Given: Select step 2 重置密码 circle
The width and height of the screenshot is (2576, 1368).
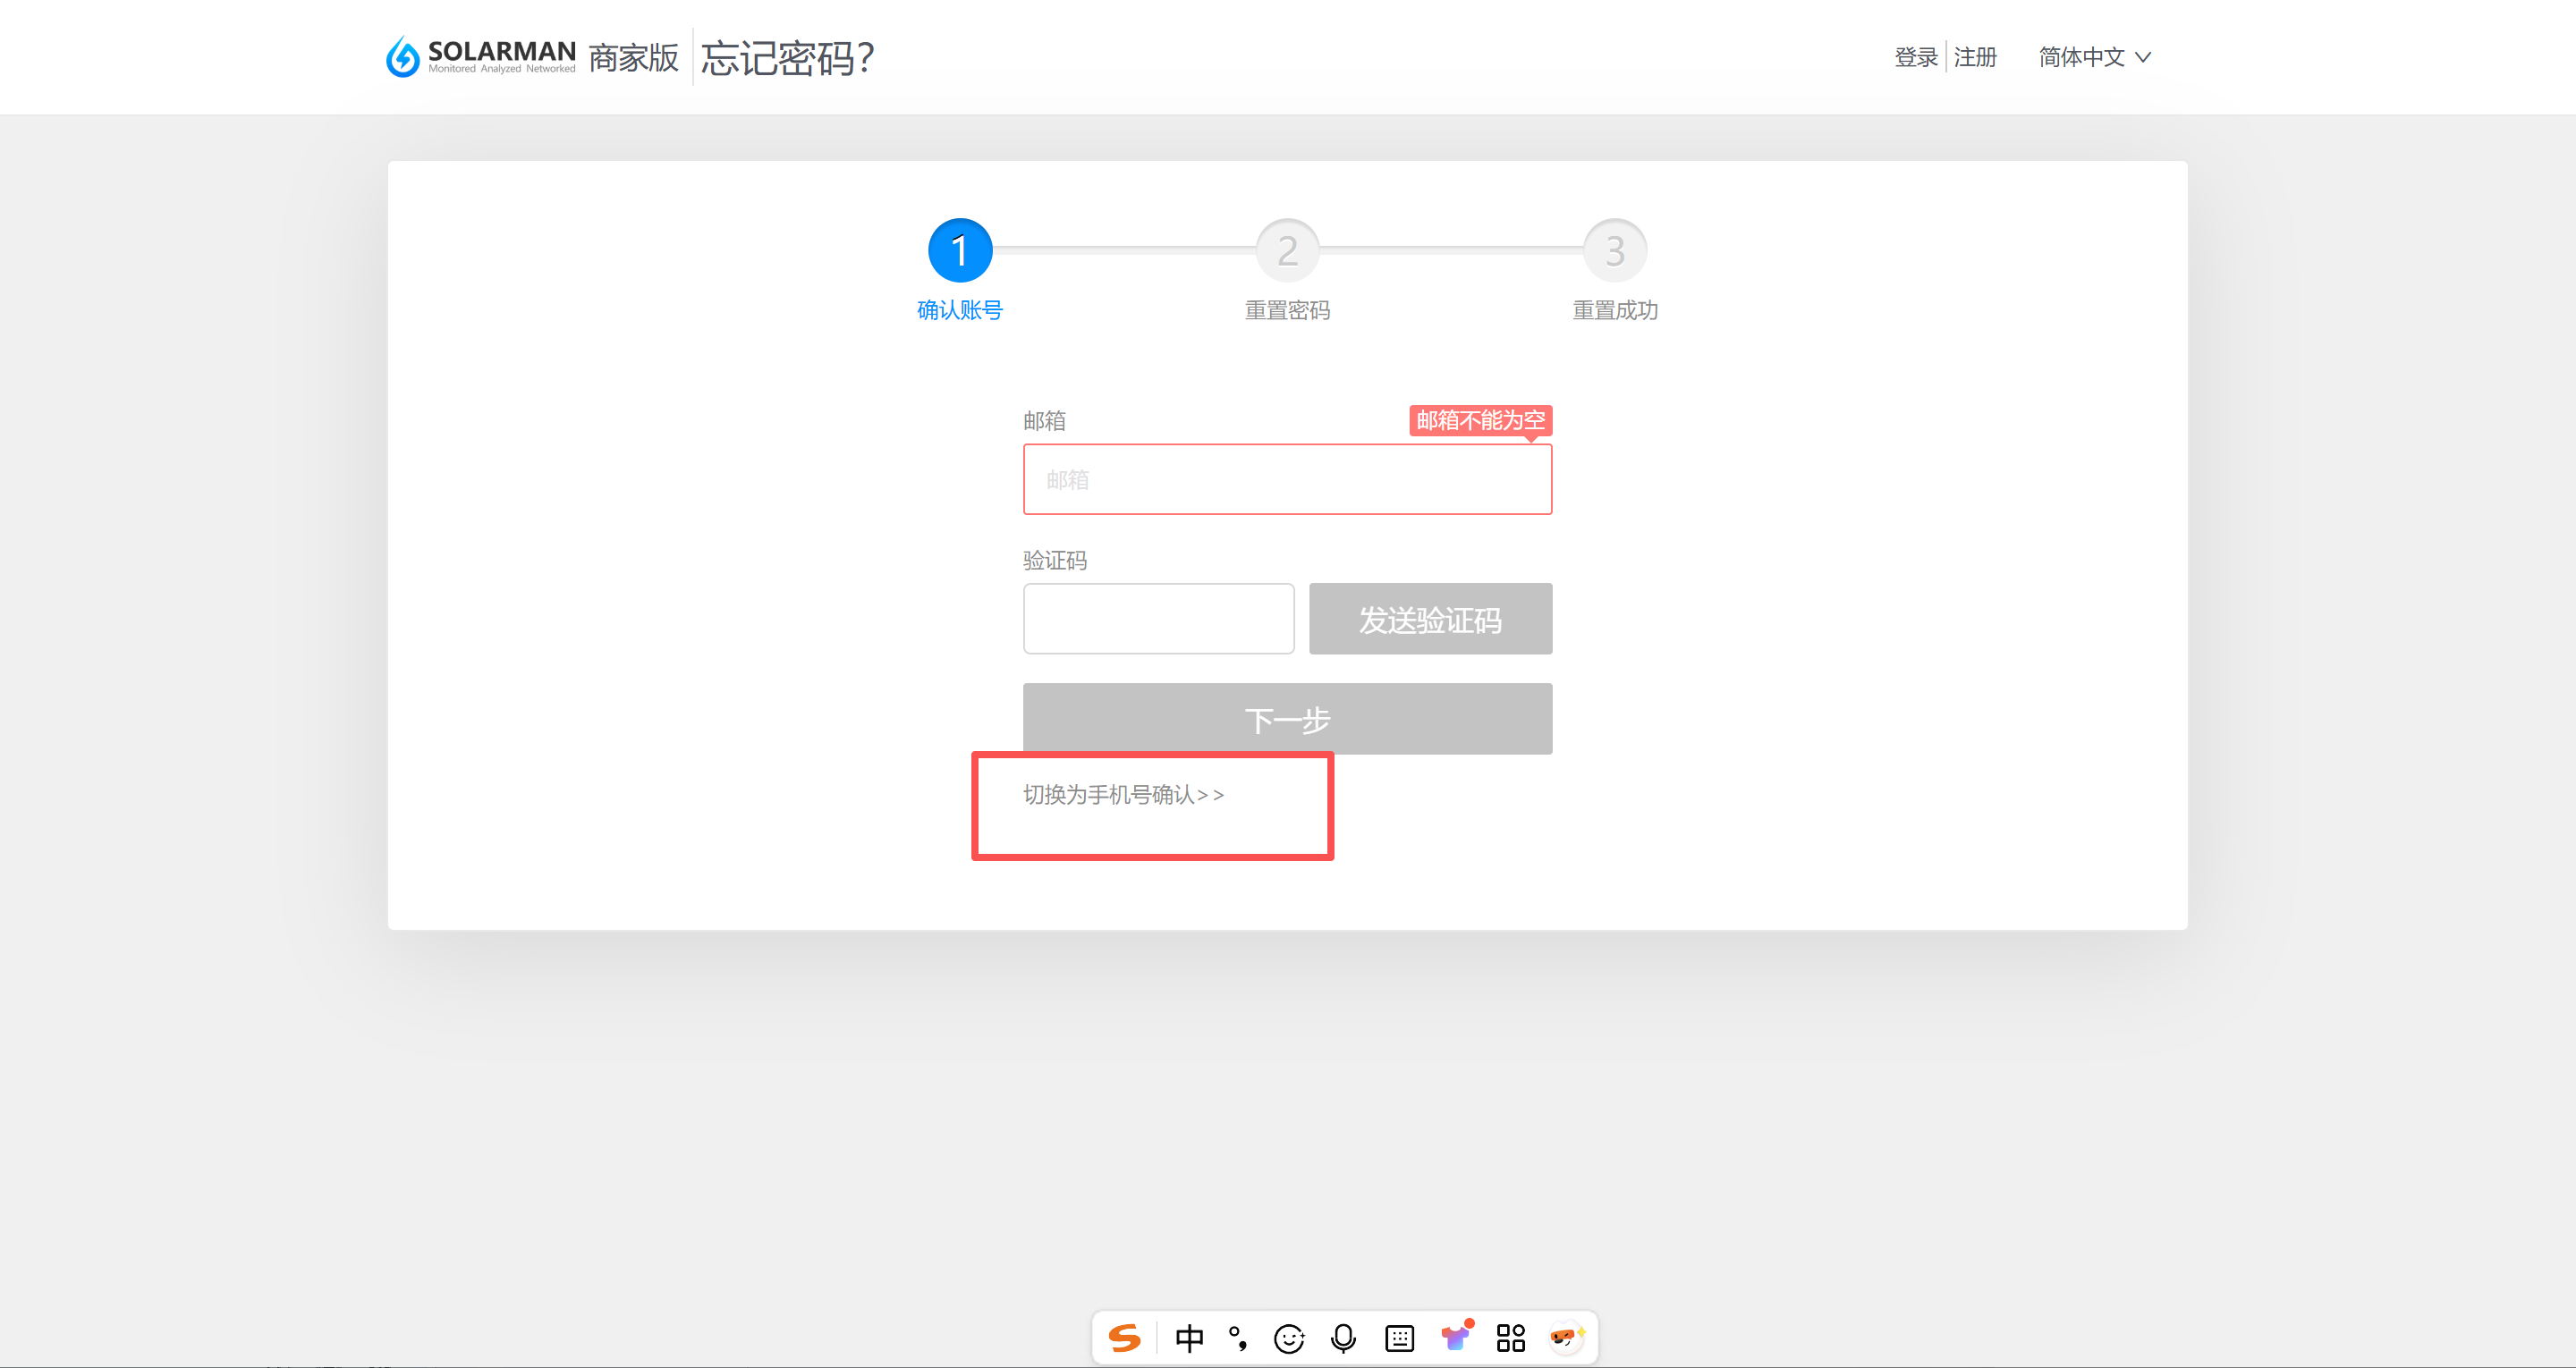Looking at the screenshot, I should pos(1287,250).
